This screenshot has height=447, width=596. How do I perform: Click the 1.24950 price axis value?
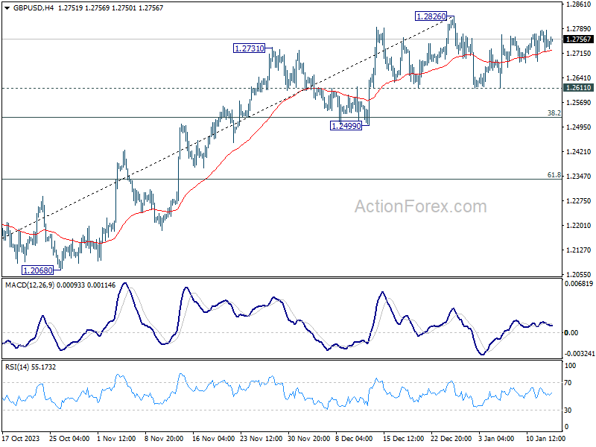[x=579, y=127]
